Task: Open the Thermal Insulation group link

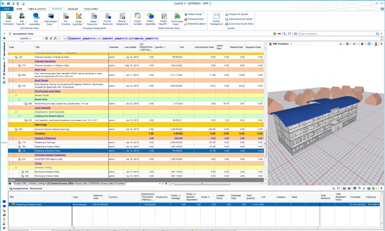Action: 45,61
